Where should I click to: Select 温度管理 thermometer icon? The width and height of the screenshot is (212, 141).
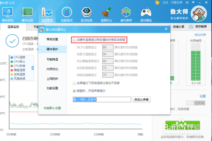47,12
